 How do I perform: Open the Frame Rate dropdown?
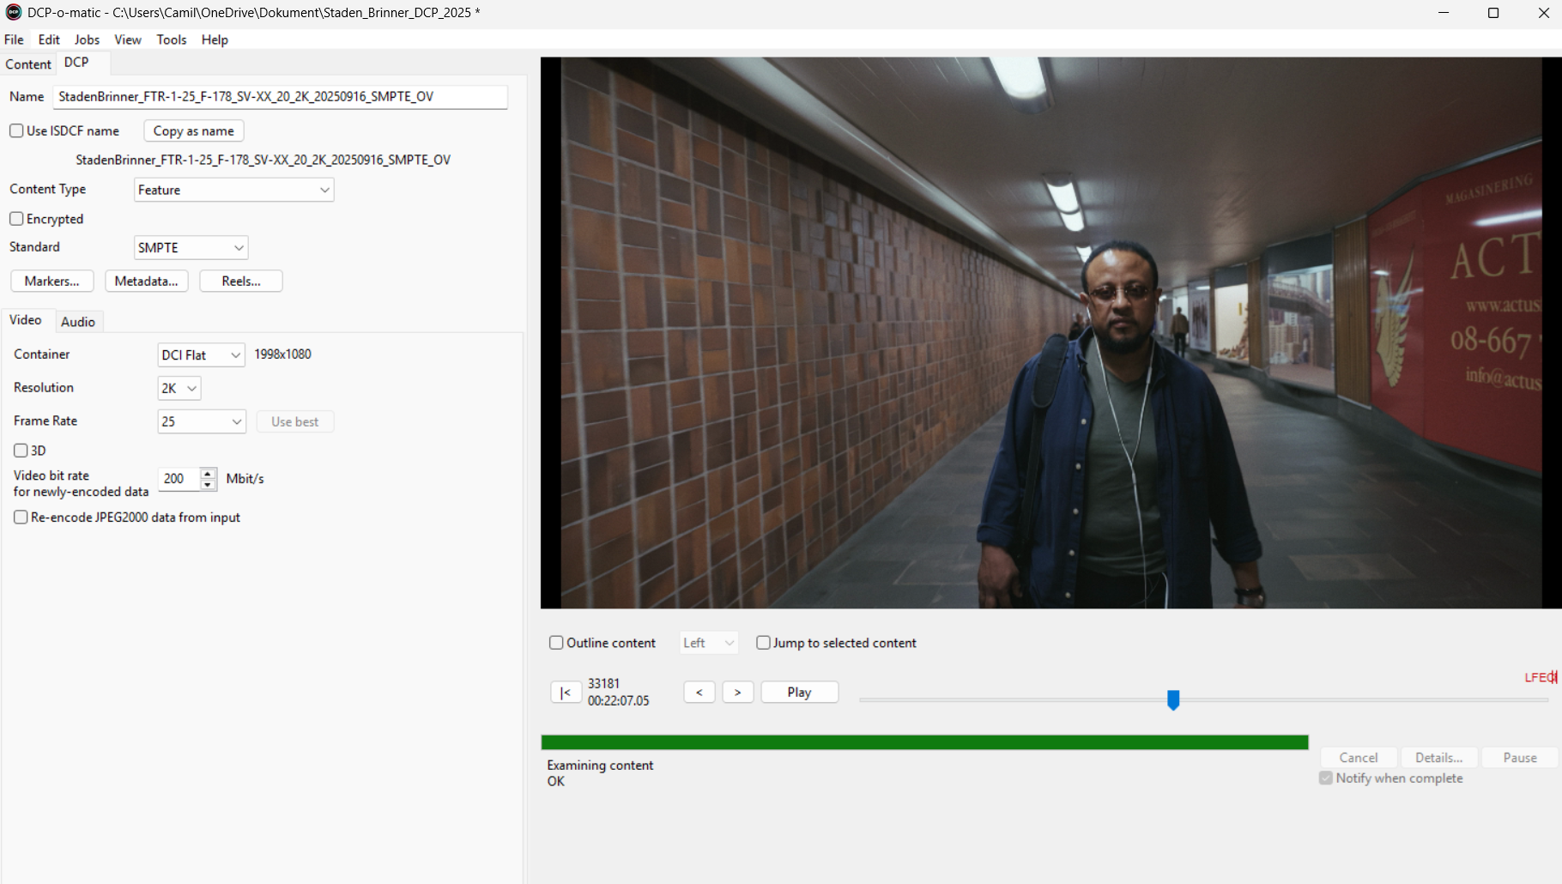[202, 421]
